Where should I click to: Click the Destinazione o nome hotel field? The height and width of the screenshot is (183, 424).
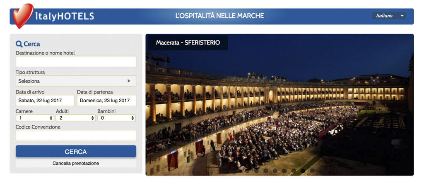(76, 62)
